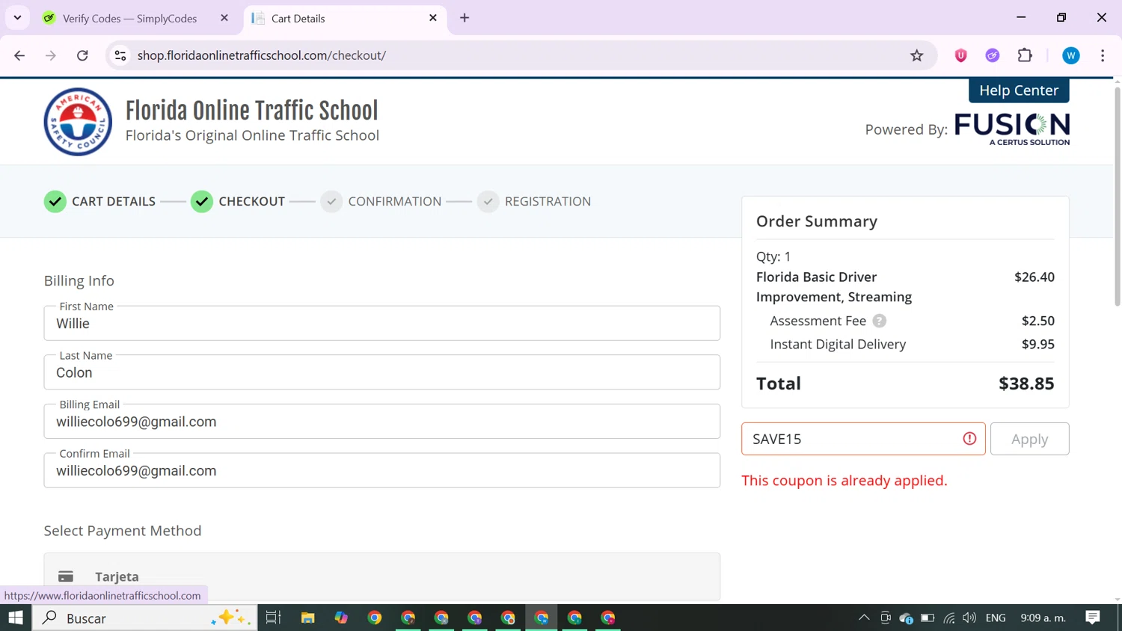Open the Help Center button
Image resolution: width=1122 pixels, height=631 pixels.
[1019, 90]
